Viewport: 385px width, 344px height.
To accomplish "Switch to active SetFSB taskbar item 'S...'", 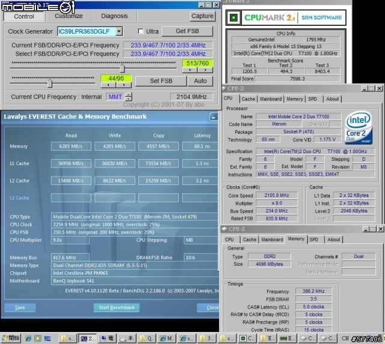I will [x=87, y=339].
